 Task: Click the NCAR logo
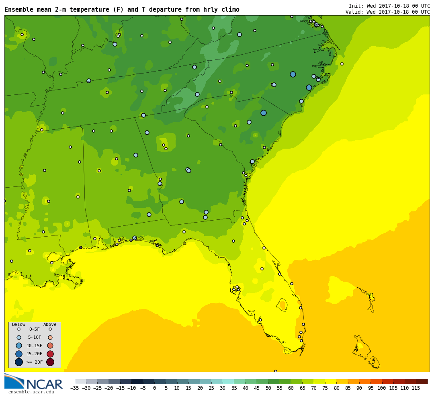[33, 381]
